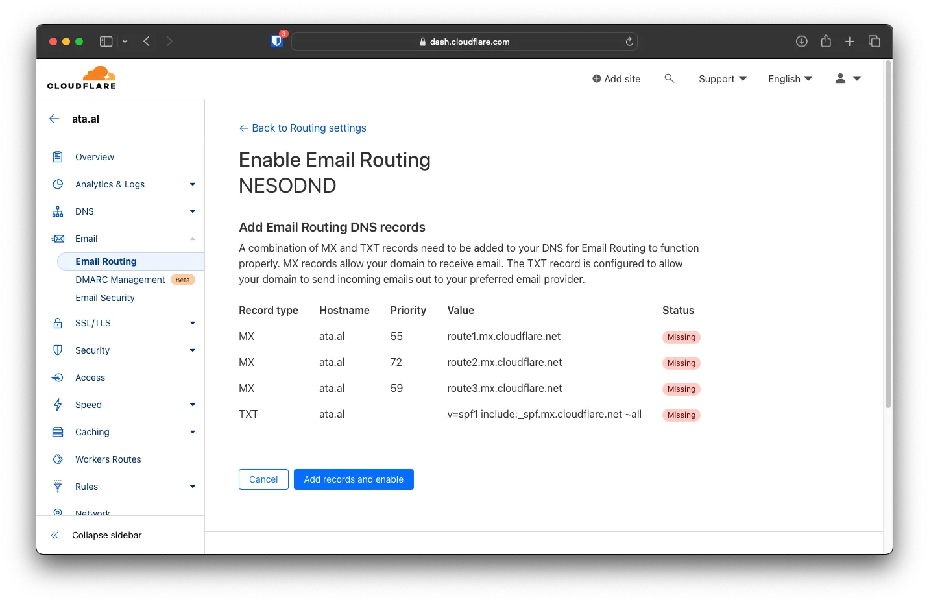Click the search magnifier icon
Screen dimensions: 929x602
670,78
